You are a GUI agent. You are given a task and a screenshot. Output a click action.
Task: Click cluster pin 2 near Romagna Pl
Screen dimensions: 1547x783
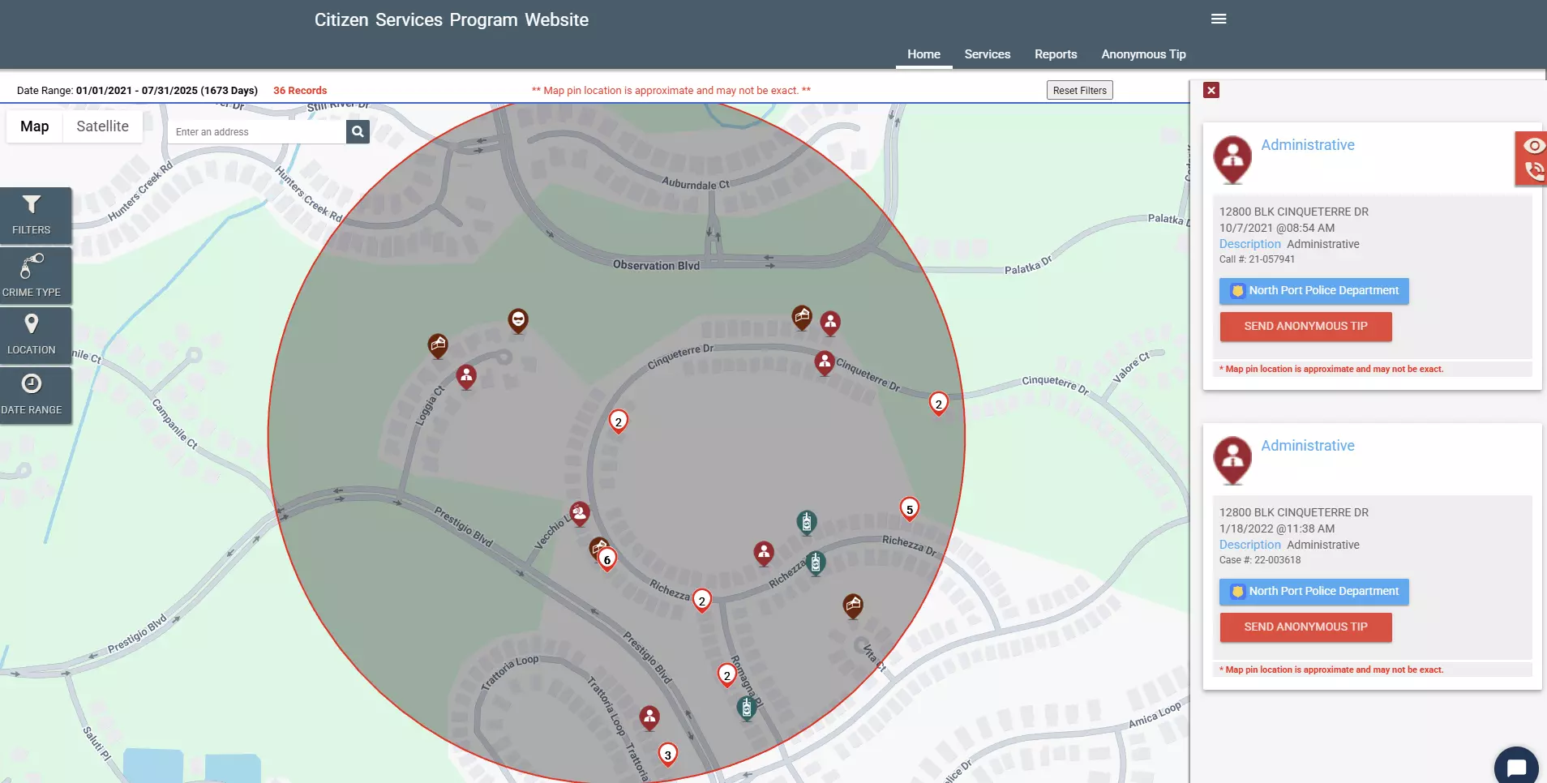pyautogui.click(x=726, y=675)
